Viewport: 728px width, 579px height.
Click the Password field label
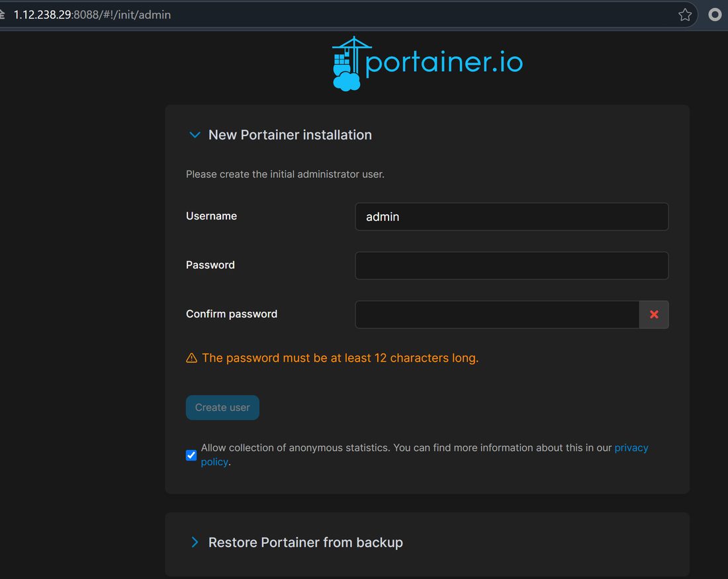210,264
